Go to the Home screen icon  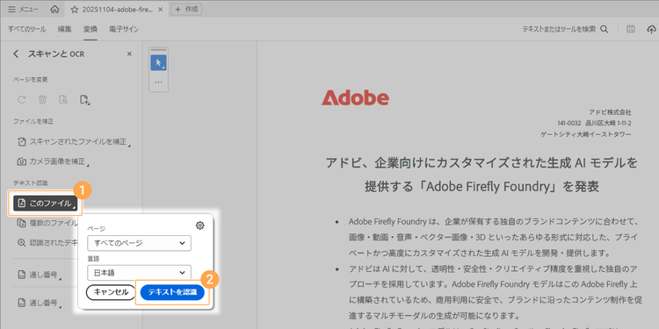coord(54,10)
